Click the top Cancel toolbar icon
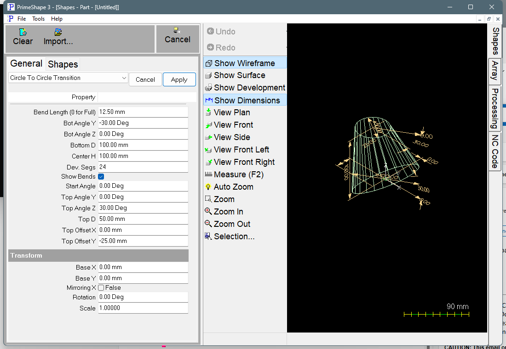Screen dimensions: 506x349 [x=178, y=31]
